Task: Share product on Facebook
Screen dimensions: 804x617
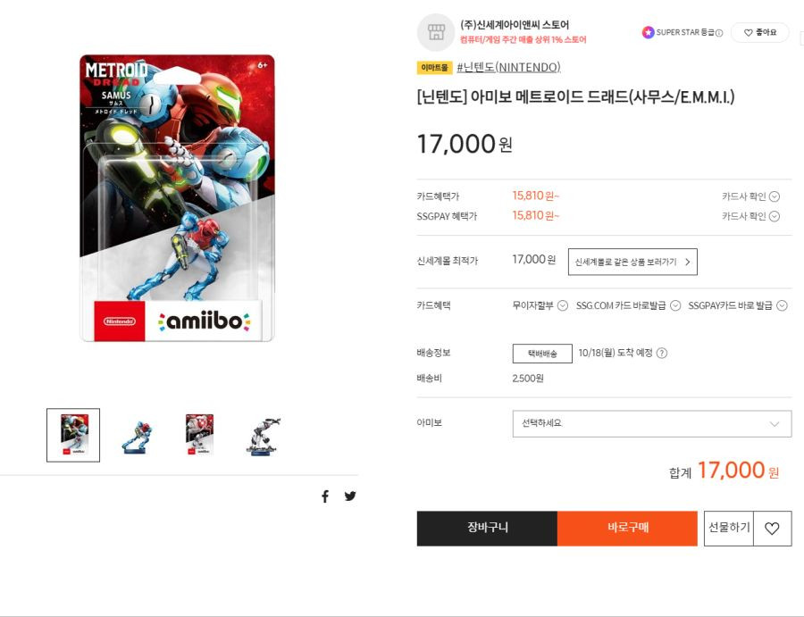Action: pyautogui.click(x=325, y=496)
